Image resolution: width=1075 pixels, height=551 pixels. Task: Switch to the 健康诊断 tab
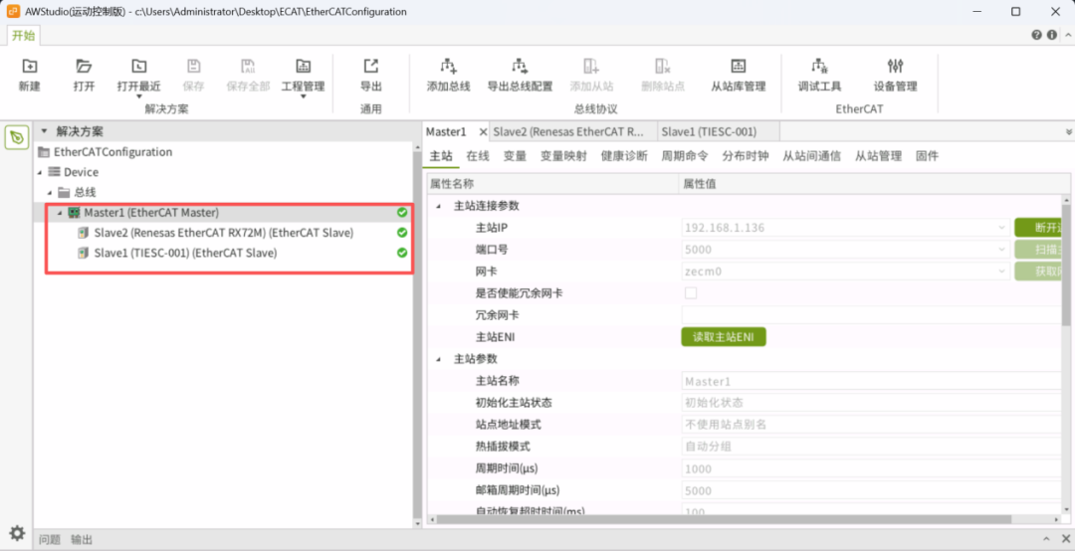pos(624,156)
